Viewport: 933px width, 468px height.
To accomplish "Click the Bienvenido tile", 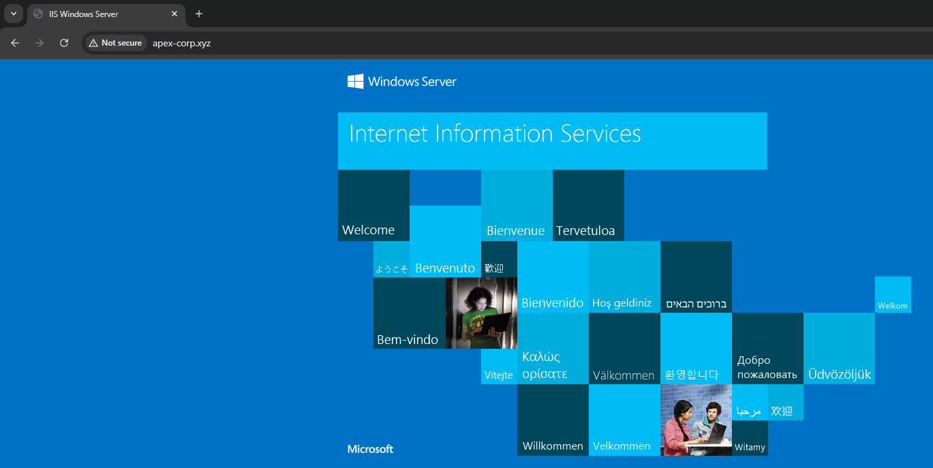I will click(553, 277).
